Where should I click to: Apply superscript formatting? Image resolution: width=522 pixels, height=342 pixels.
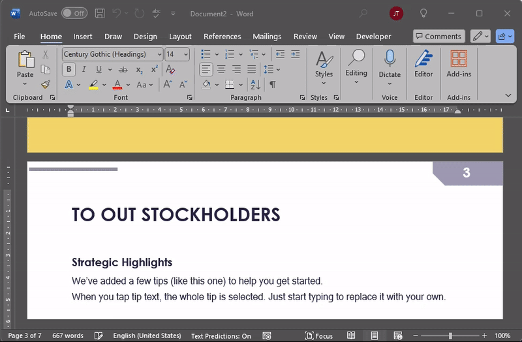click(x=154, y=69)
